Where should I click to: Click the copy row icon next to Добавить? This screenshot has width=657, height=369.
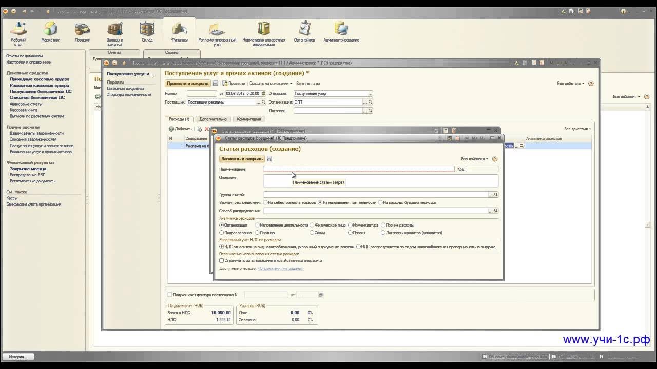200,129
